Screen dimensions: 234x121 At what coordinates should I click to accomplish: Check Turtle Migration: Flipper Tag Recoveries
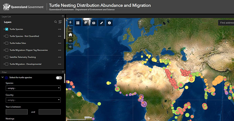(7, 50)
